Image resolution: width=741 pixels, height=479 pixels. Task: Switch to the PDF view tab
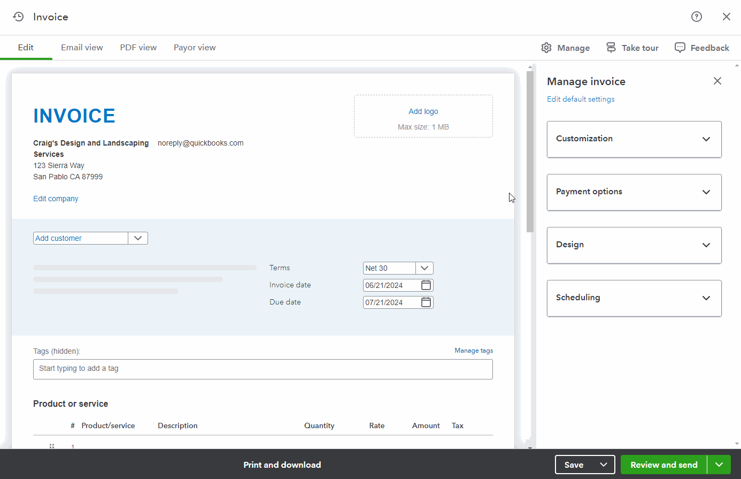pyautogui.click(x=138, y=48)
